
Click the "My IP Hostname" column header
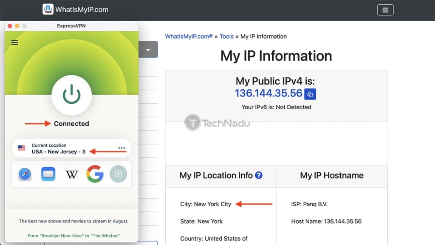(332, 175)
